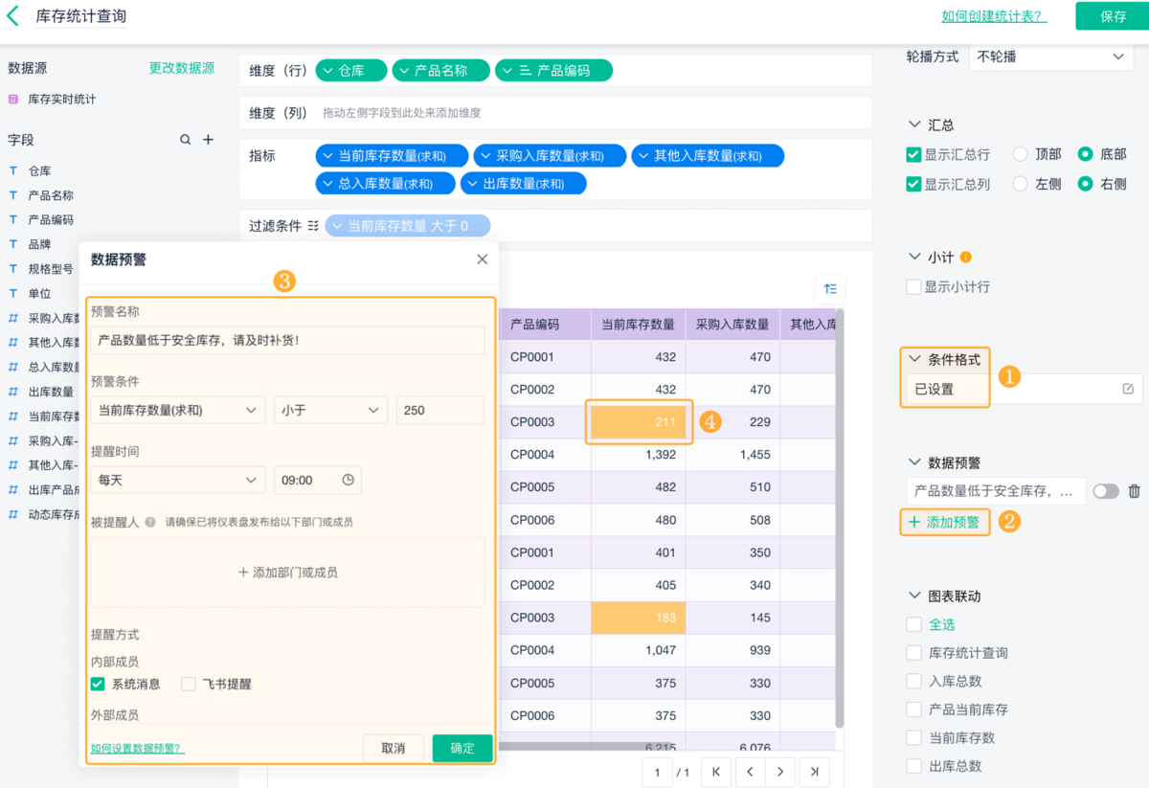
Task: Open the 如何创建统计表 help link
Action: point(993,16)
